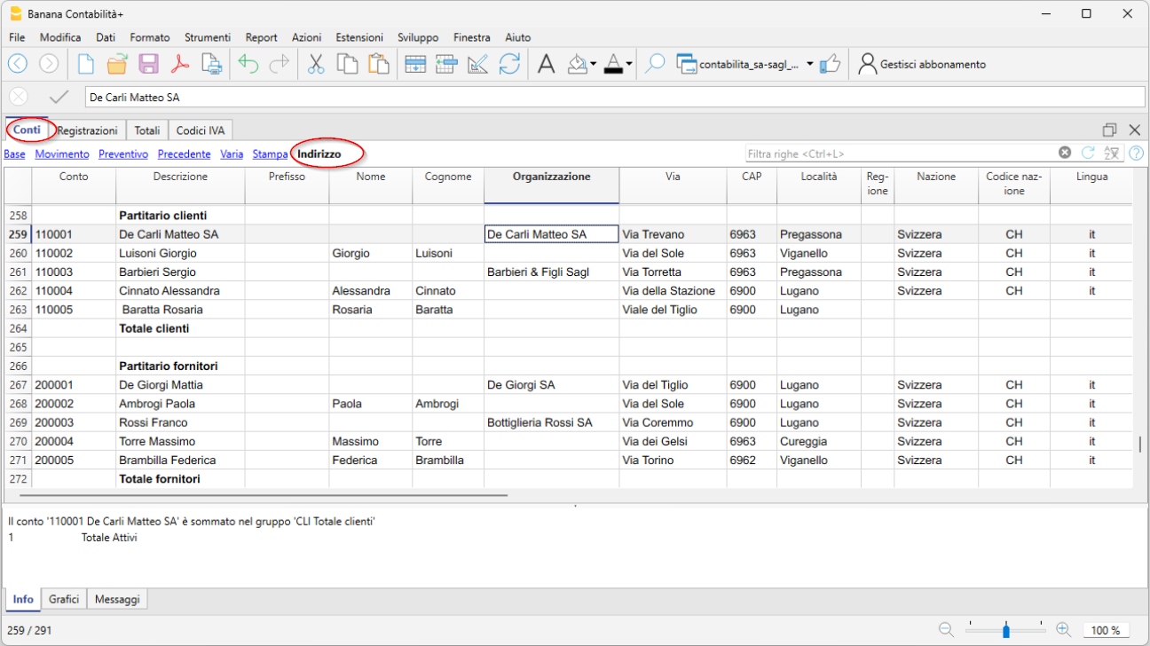Cut selection with the scissors icon
This screenshot has width=1150, height=646.
coord(316,64)
